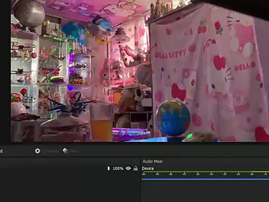Click the Device audio source label
The height and width of the screenshot is (202, 269).
point(148,168)
